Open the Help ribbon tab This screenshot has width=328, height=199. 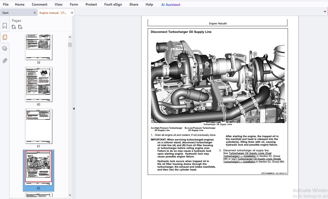pyautogui.click(x=149, y=4)
